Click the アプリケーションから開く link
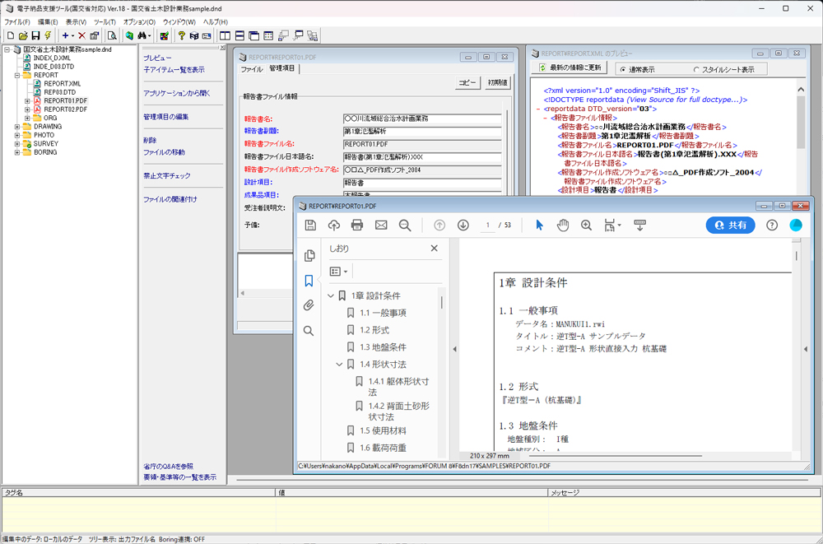The image size is (823, 544). tap(177, 94)
